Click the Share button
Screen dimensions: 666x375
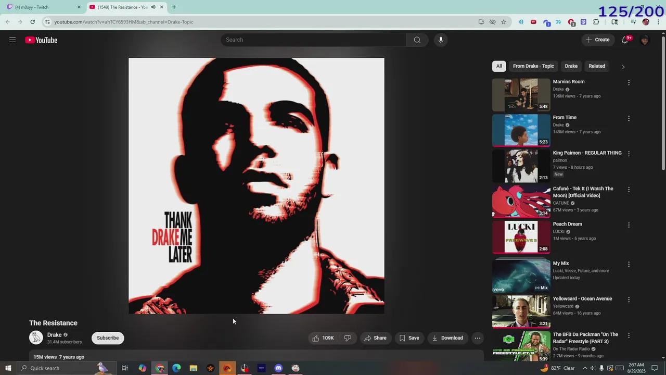[375, 338]
